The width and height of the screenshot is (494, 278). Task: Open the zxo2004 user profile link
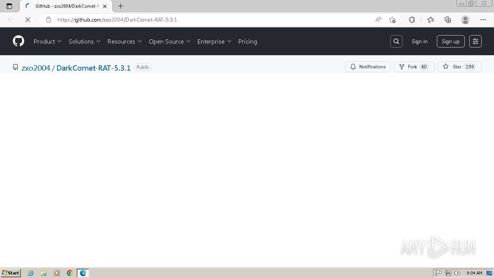pyautogui.click(x=36, y=68)
